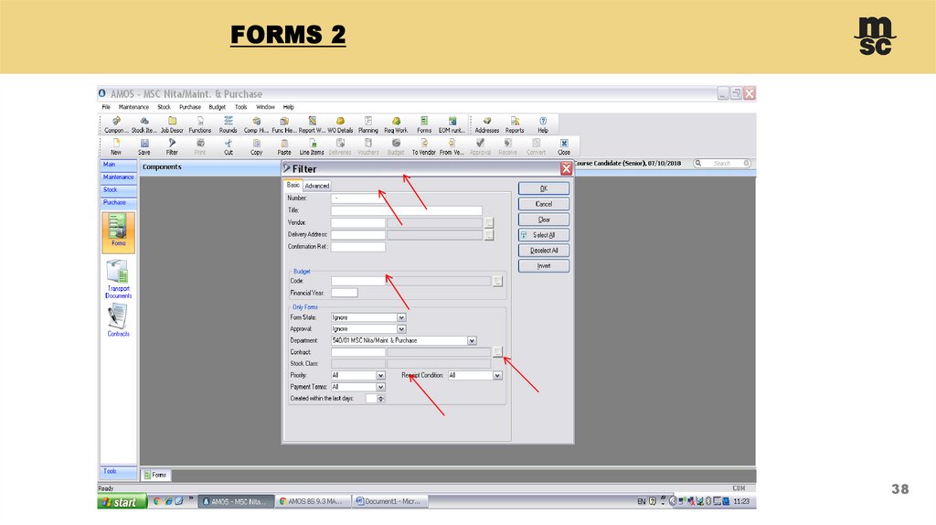Click the Clear button
Viewport: 936px width, 525px height.
543,220
